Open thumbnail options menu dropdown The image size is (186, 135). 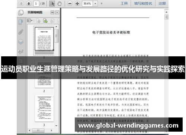point(30,21)
